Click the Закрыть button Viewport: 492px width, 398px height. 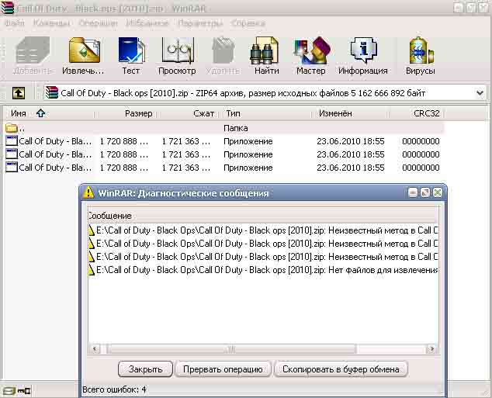(x=145, y=369)
